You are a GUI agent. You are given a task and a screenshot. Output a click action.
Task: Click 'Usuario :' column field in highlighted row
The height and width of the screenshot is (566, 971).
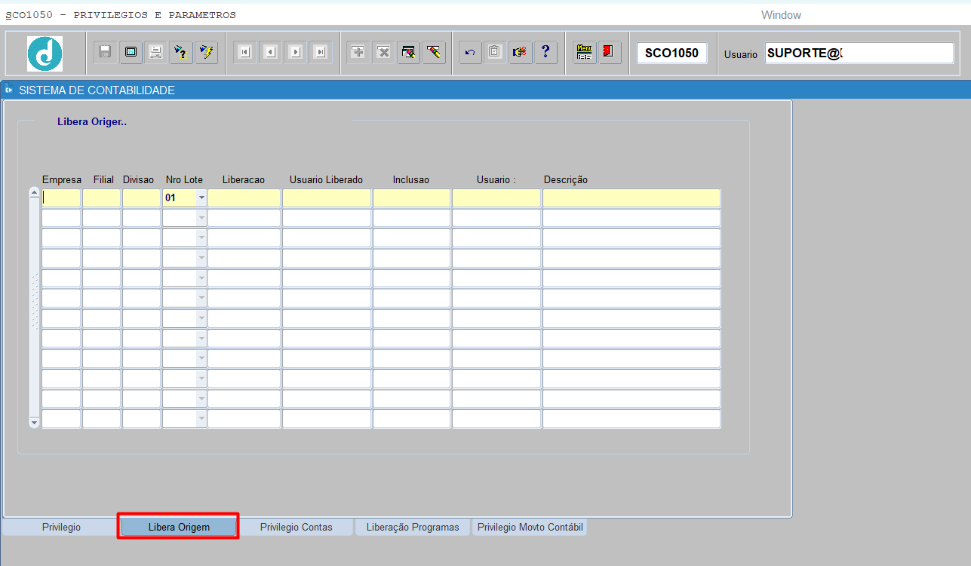496,197
